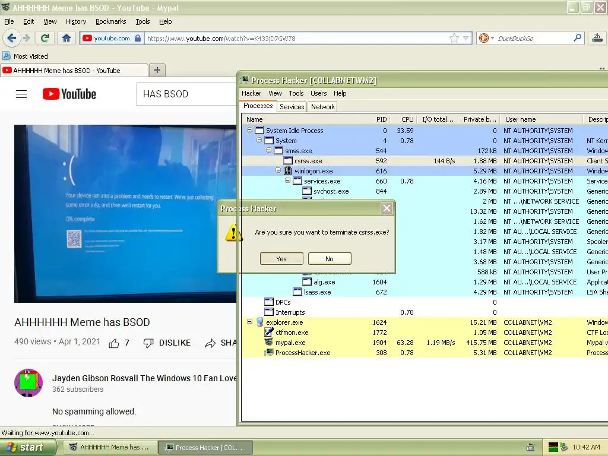The height and width of the screenshot is (456, 608).
Task: Switch to the Network tab
Action: 323,107
